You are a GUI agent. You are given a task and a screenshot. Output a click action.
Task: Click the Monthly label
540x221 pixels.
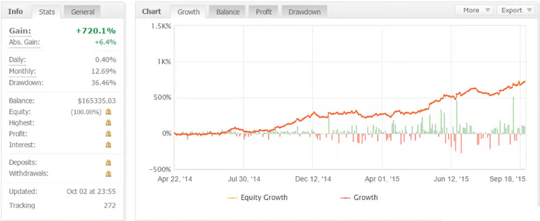pos(22,71)
